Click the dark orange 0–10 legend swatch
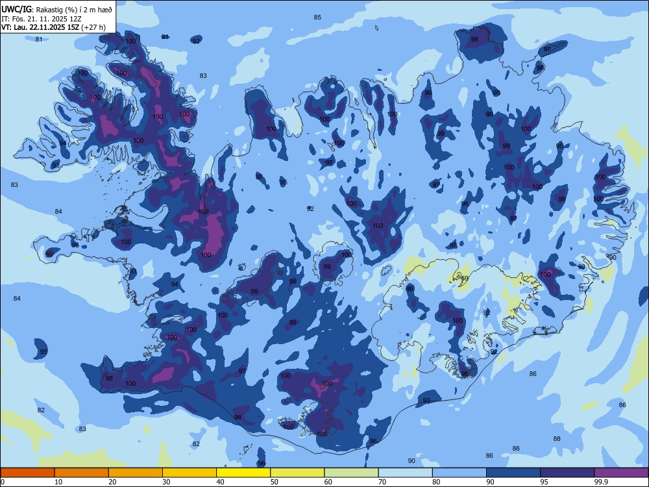Viewport: 649px width, 487px height. point(27,473)
